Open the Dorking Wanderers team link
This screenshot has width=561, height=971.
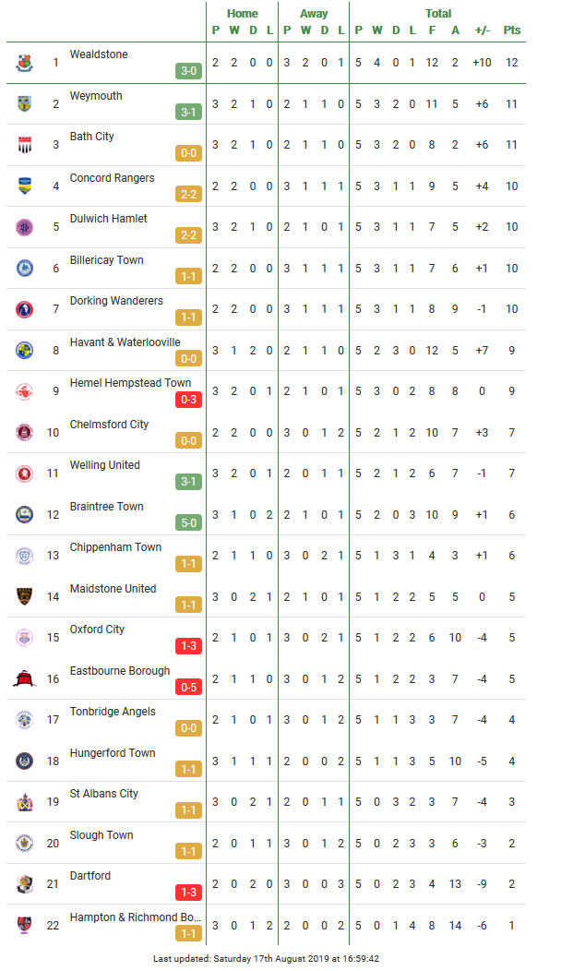pos(116,301)
